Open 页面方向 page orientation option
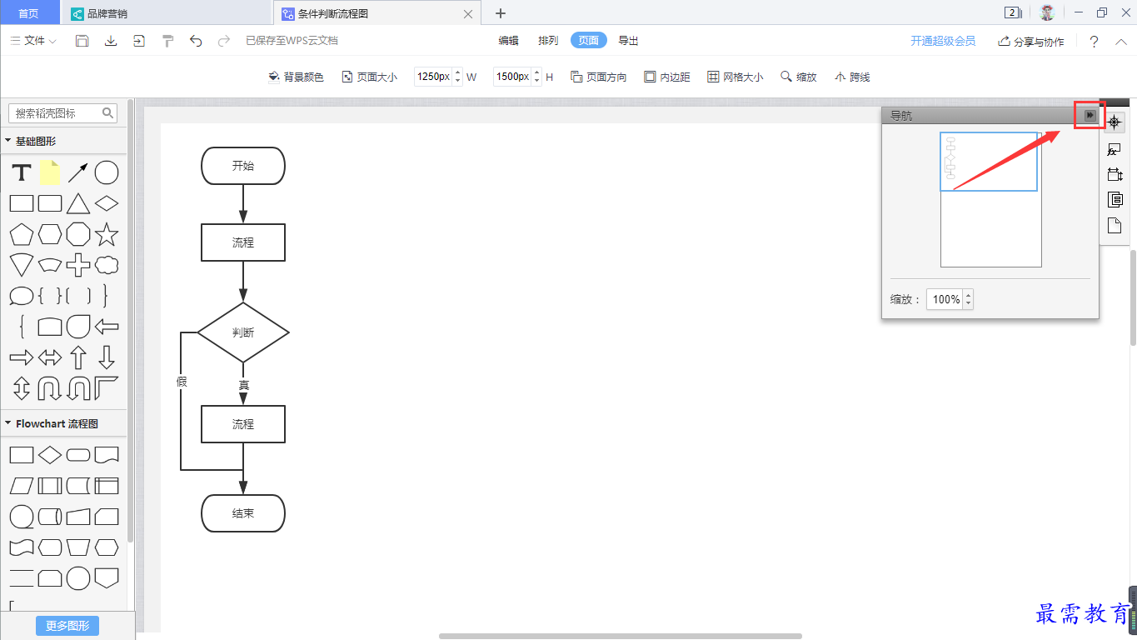1137x640 pixels. 598,77
